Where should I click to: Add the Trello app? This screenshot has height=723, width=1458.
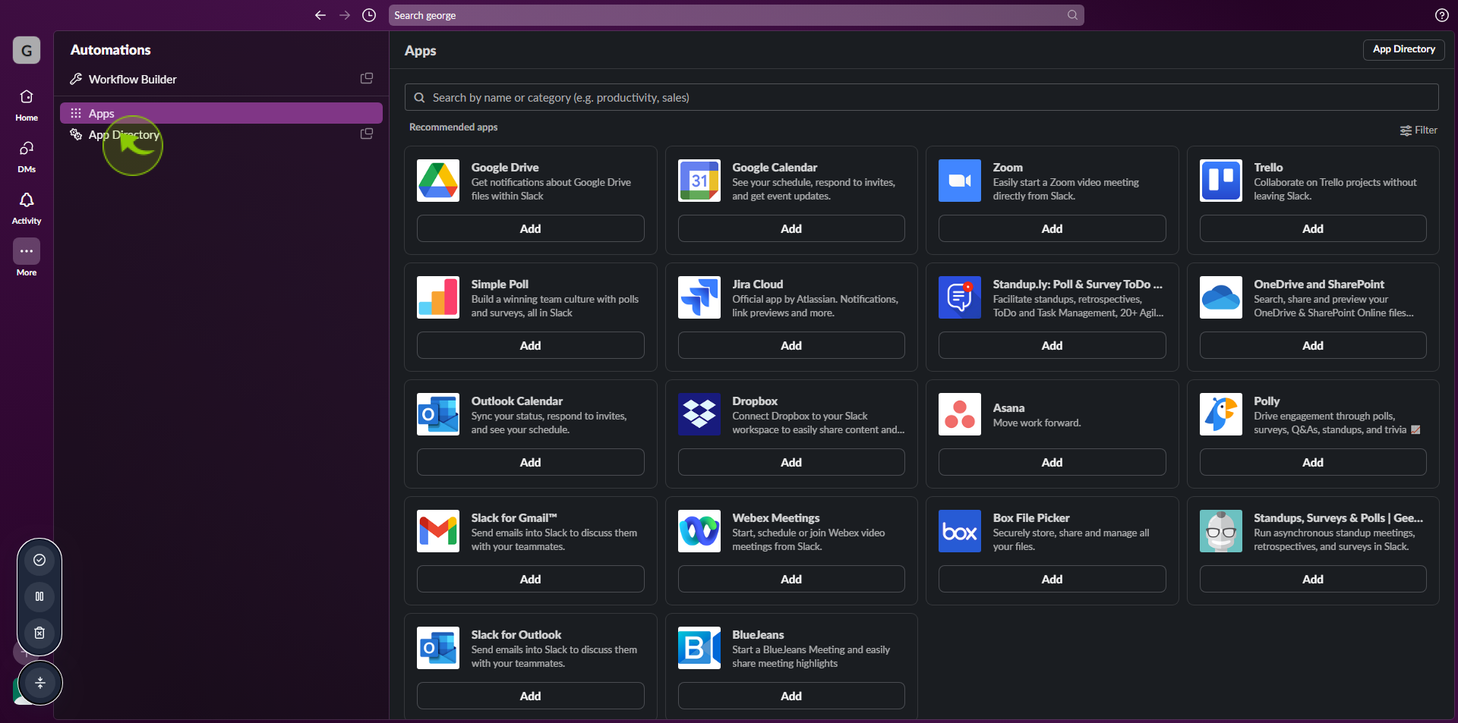(1313, 228)
